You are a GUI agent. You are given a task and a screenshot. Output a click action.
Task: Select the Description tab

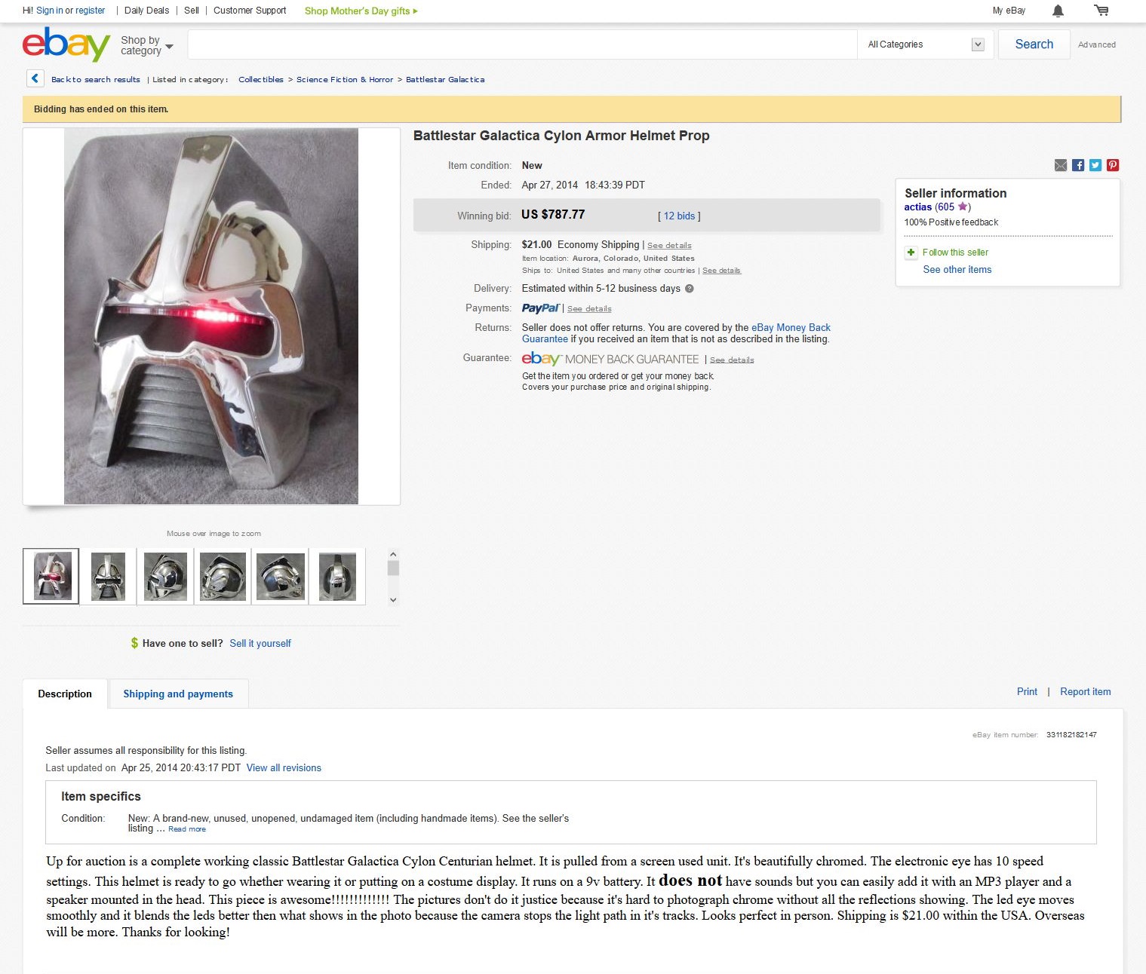pyautogui.click(x=65, y=694)
